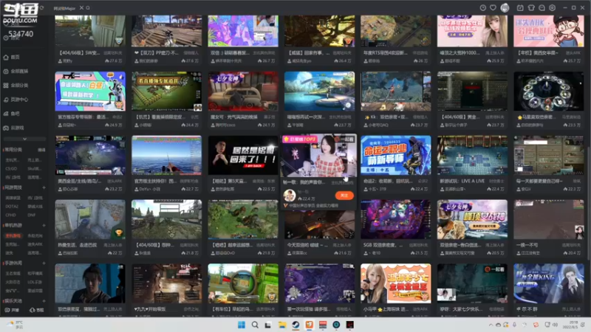Image resolution: width=591 pixels, height=332 pixels.
Task: Open the 单机热游 section heading
Action: [x=13, y=226]
